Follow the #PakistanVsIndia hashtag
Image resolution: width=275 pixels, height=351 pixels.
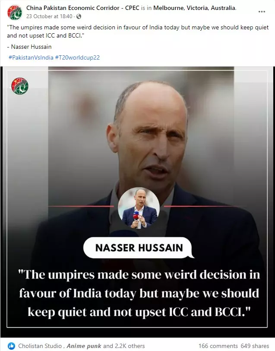(31, 57)
